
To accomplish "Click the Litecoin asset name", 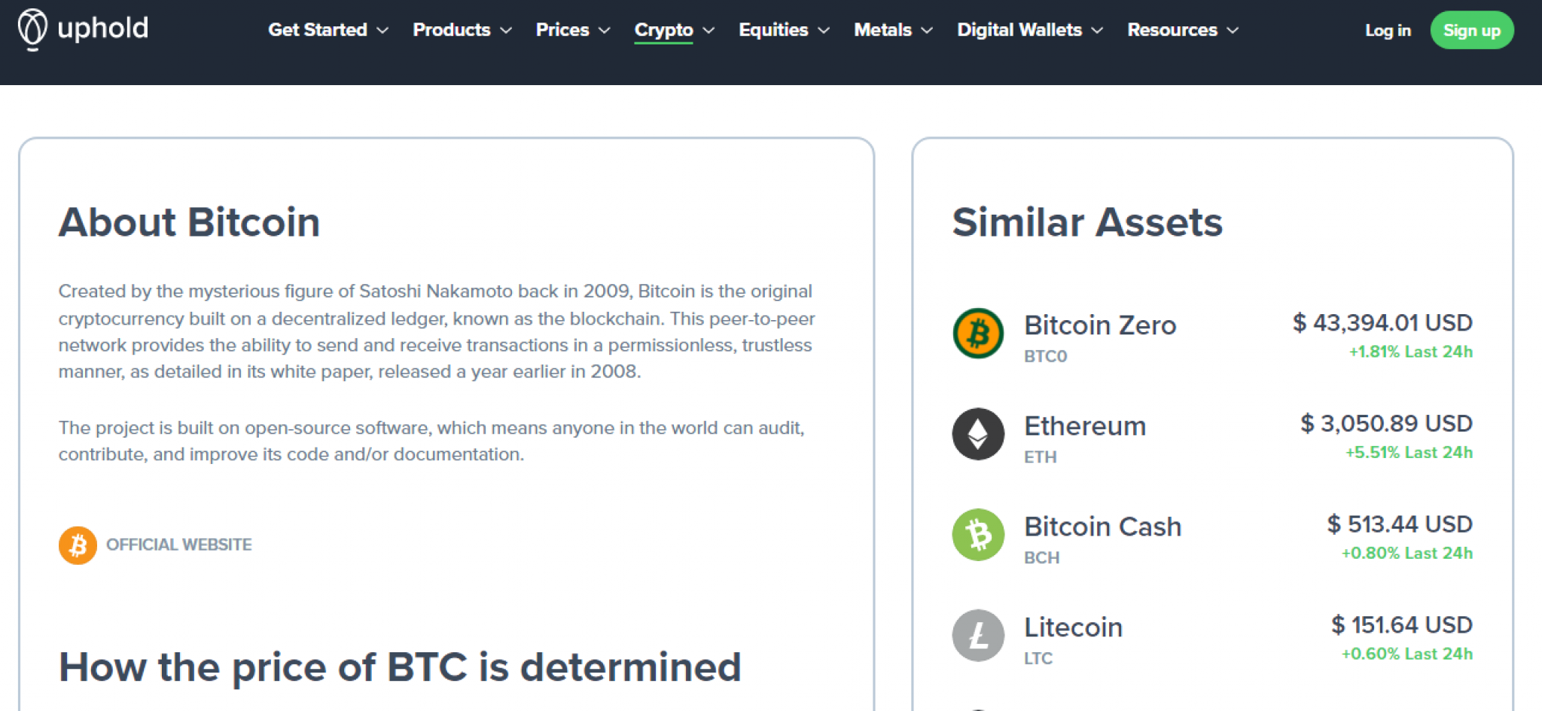I will pos(1073,627).
